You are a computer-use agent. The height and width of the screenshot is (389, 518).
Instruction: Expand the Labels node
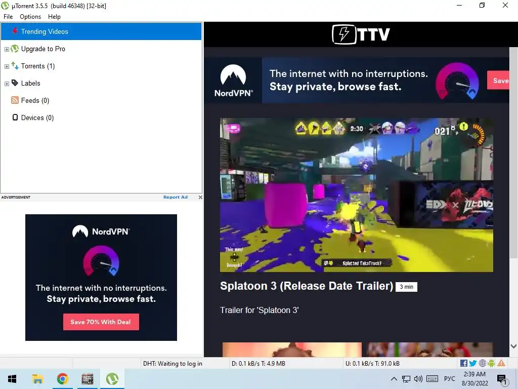click(x=7, y=84)
